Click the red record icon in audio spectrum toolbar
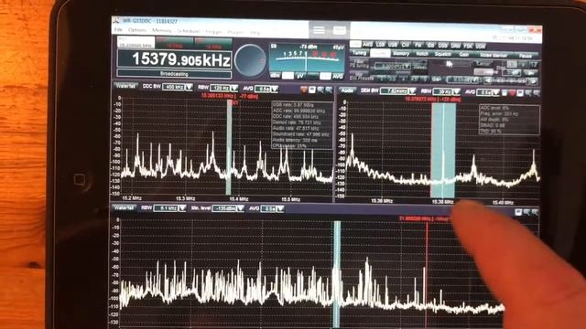This screenshot has height=329, width=586. click(x=512, y=92)
